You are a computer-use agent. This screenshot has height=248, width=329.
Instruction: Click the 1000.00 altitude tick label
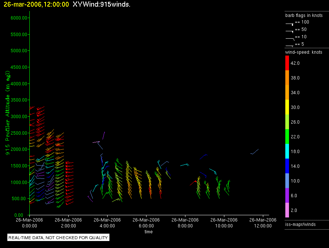[19, 182]
